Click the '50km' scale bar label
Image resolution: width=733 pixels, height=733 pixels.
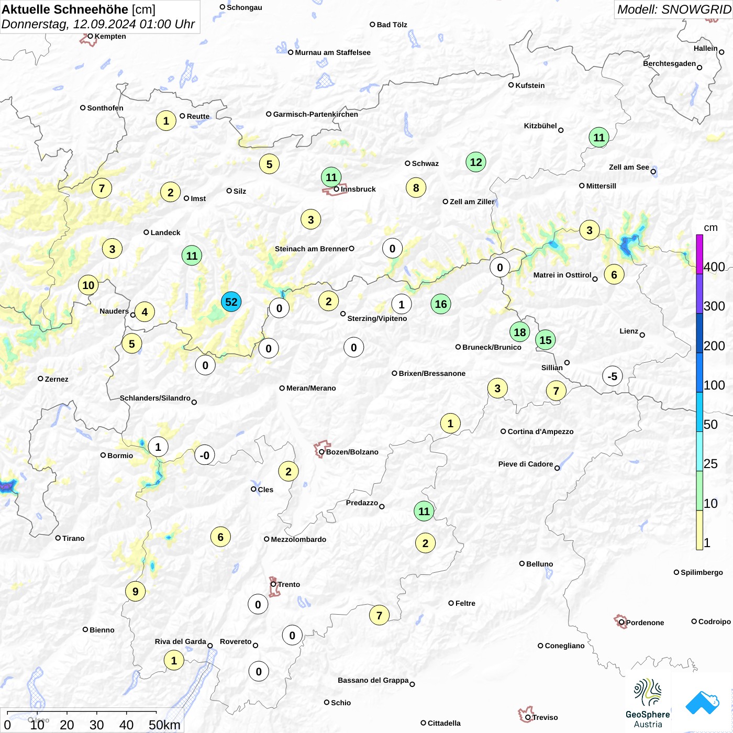(164, 725)
